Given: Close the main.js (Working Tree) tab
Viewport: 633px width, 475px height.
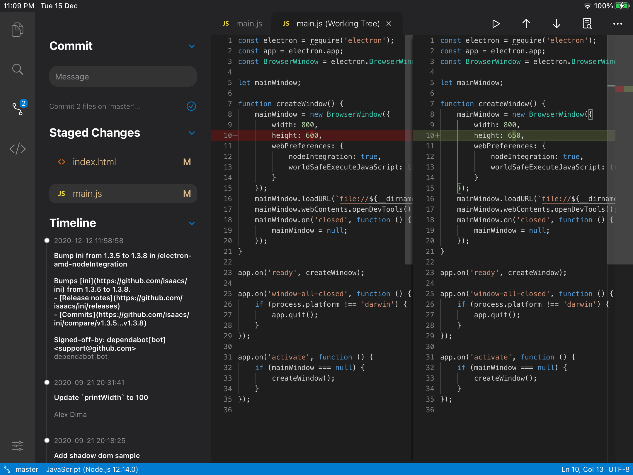Looking at the screenshot, I should pos(389,24).
